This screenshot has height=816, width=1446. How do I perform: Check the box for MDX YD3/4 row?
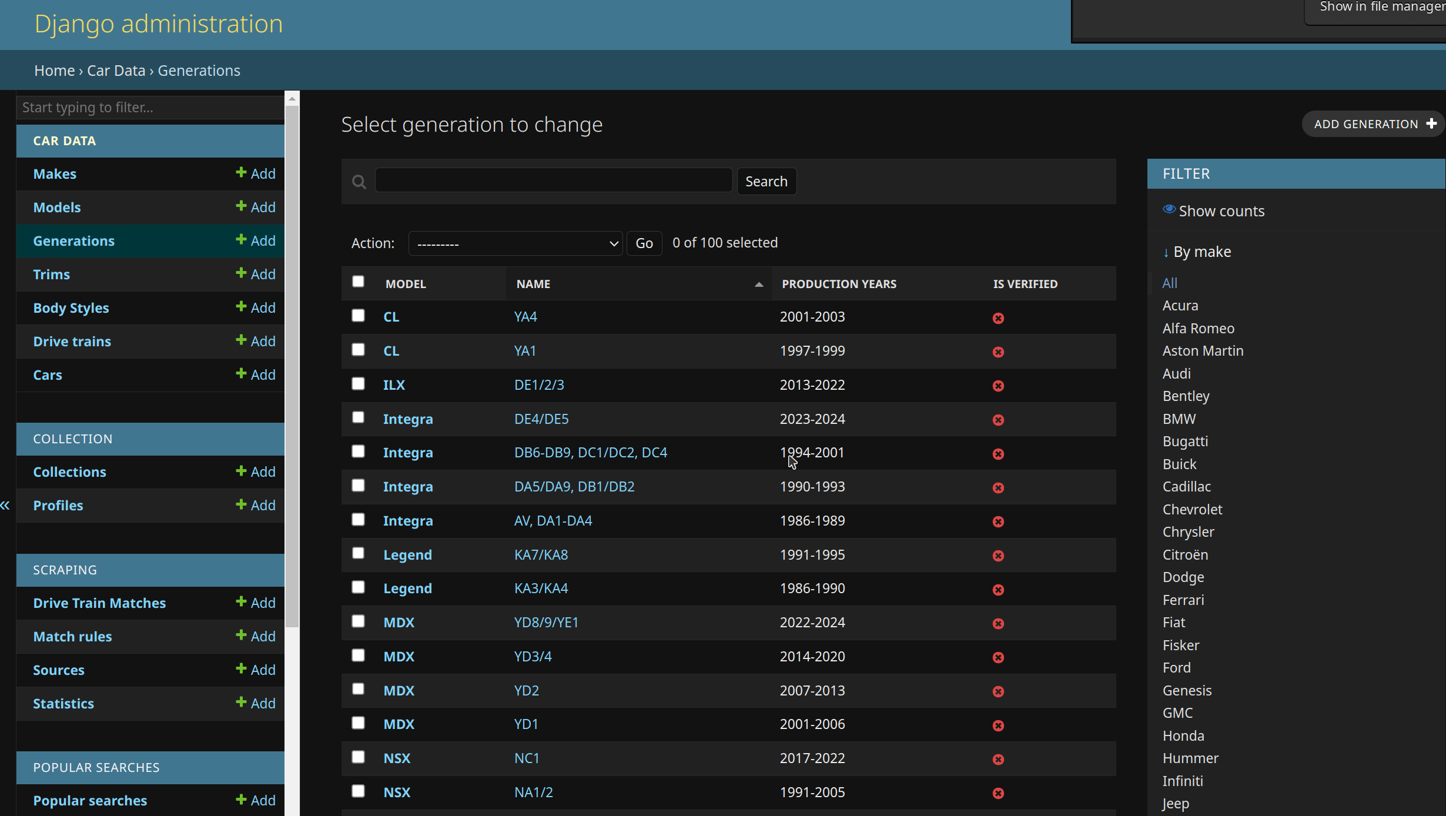[358, 656]
